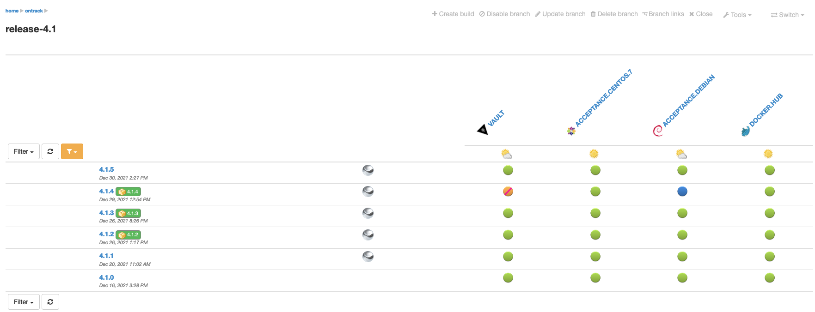Click the CentOS acceptance icon
The width and height of the screenshot is (815, 312).
(571, 131)
